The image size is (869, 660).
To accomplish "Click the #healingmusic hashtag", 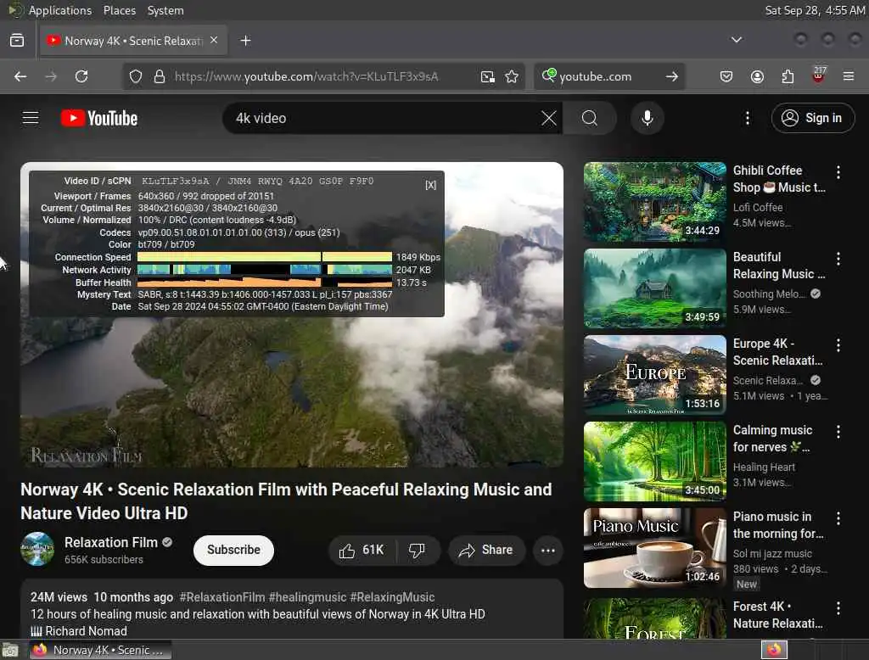I will (x=307, y=597).
